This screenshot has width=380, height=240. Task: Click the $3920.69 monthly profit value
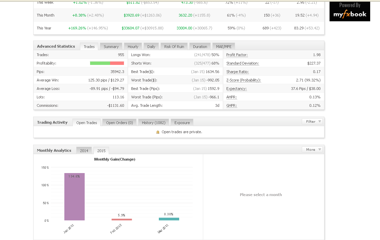(x=132, y=15)
